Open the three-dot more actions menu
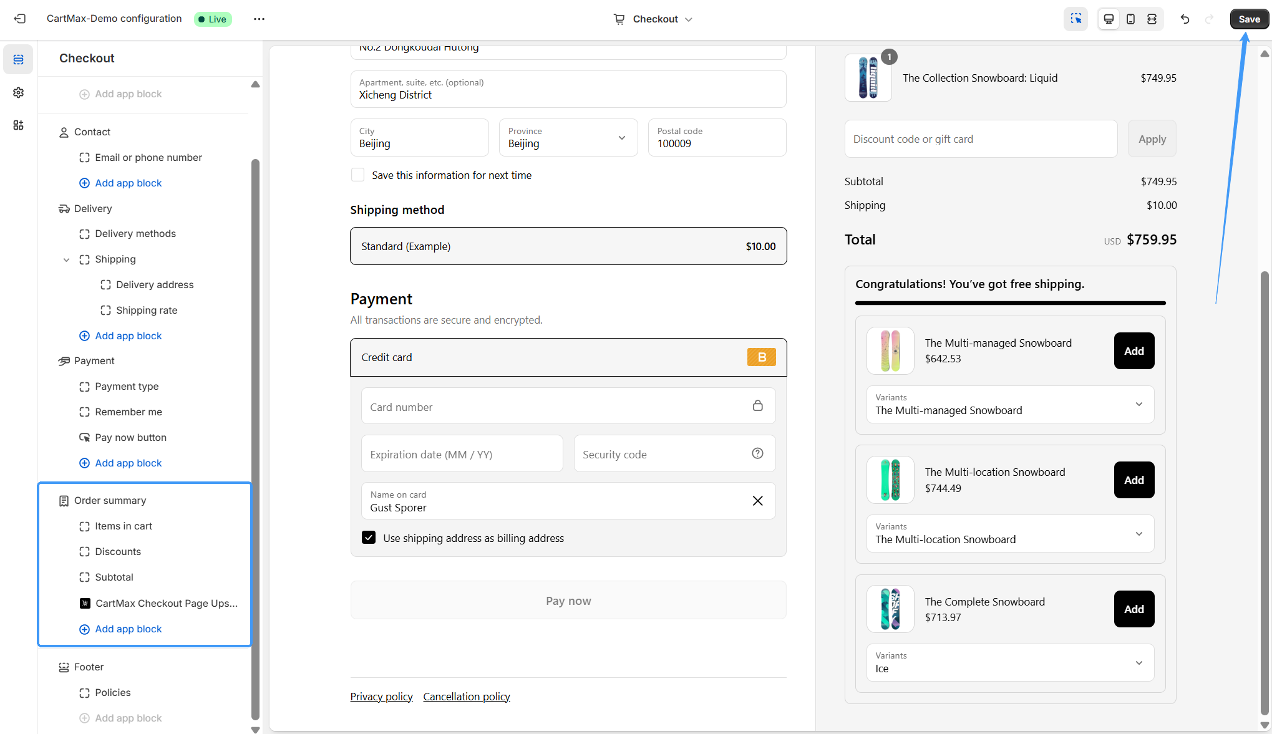 pos(259,19)
